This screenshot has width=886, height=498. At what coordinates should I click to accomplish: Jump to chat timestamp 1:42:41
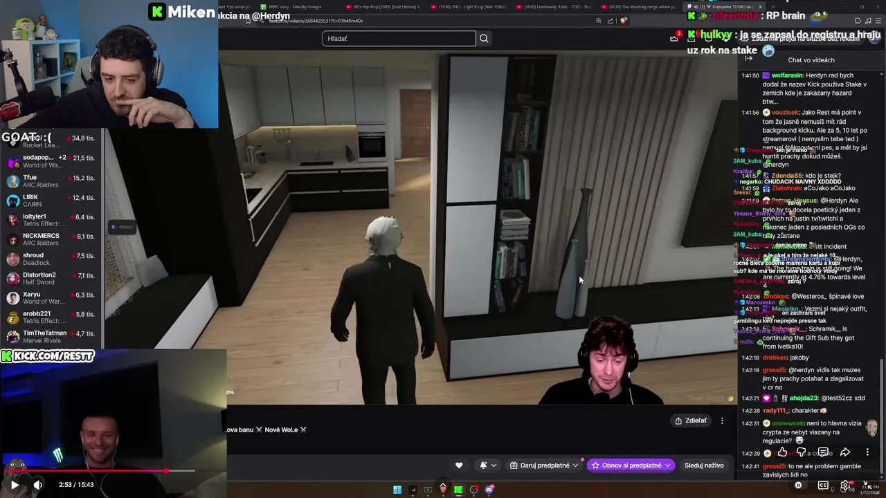(750, 466)
